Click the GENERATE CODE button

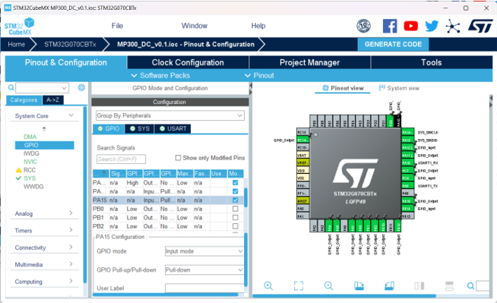point(393,44)
